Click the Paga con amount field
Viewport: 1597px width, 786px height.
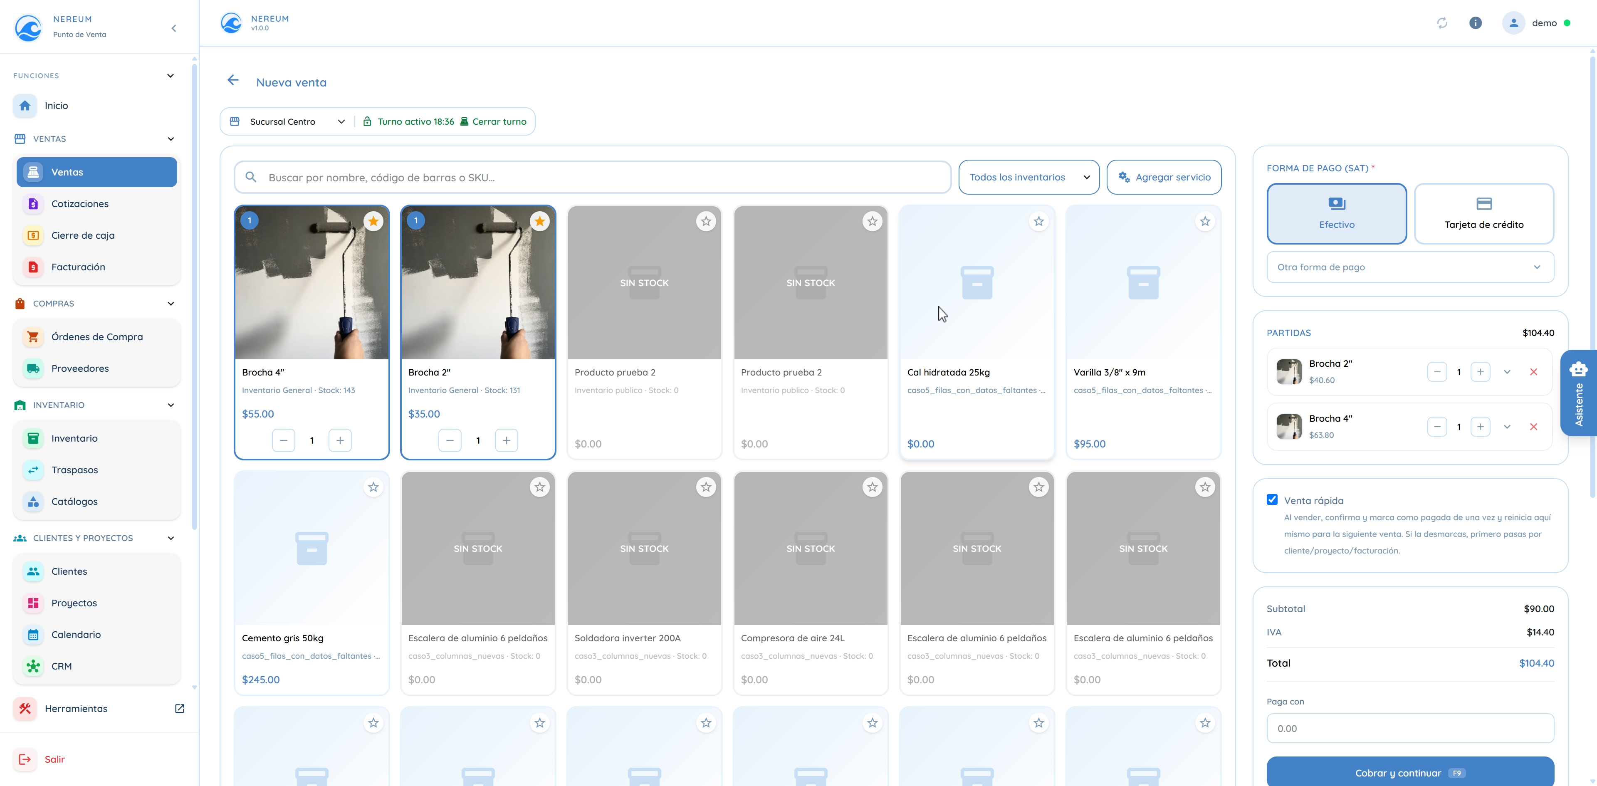click(1410, 728)
